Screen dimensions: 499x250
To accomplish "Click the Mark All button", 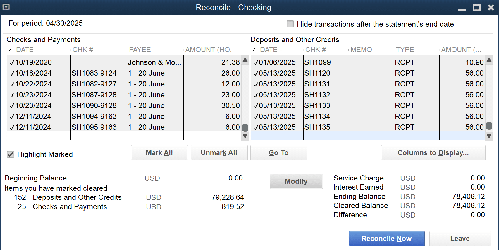I will (x=159, y=153).
